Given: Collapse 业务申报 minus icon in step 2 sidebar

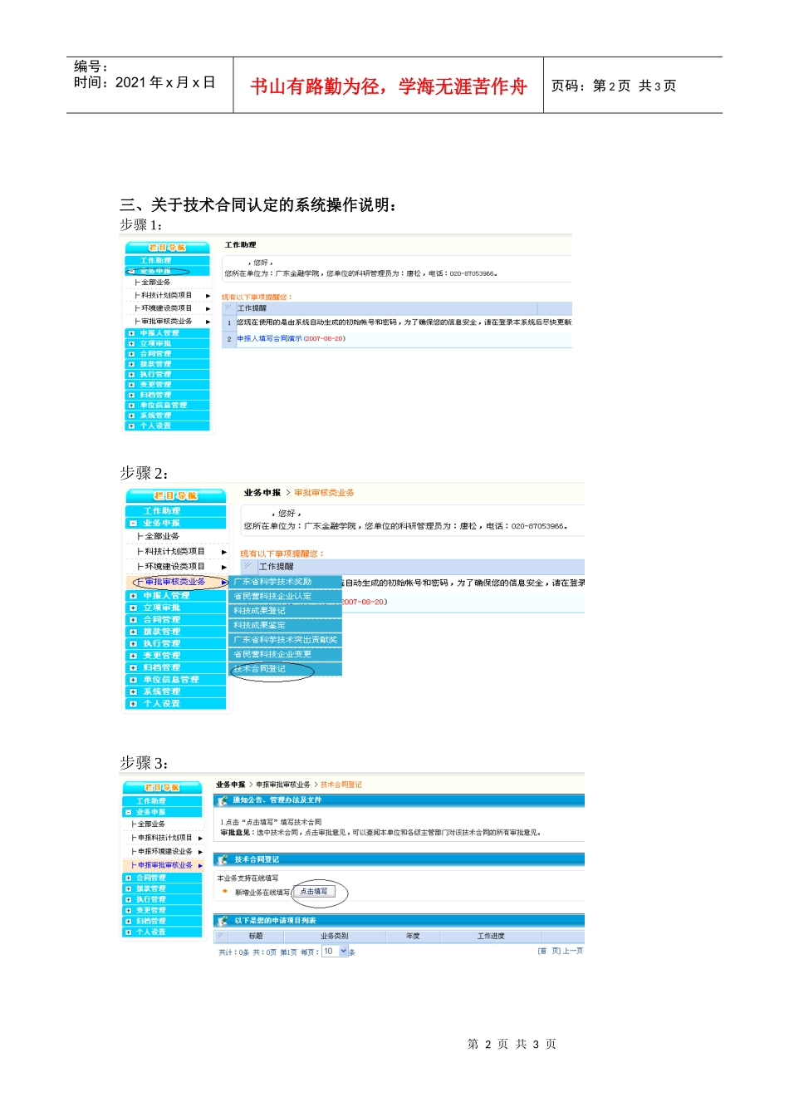Looking at the screenshot, I should [x=133, y=524].
